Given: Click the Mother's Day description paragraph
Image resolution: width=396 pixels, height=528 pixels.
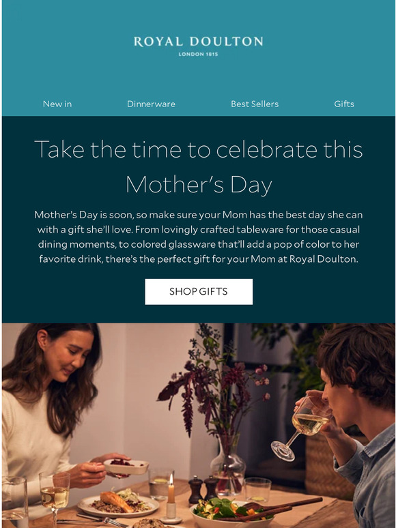Looking at the screenshot, I should [199, 237].
